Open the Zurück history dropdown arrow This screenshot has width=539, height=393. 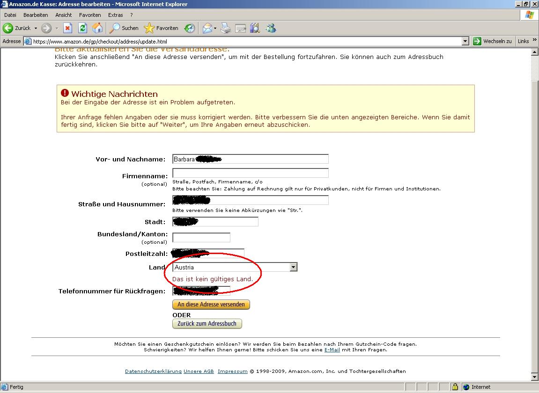coord(36,28)
